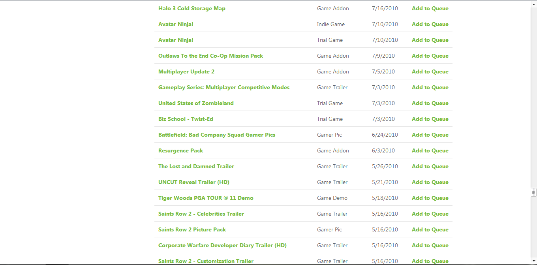537x265 pixels.
Task: Open Saints Row 2 Picture Pack
Action: (x=192, y=229)
